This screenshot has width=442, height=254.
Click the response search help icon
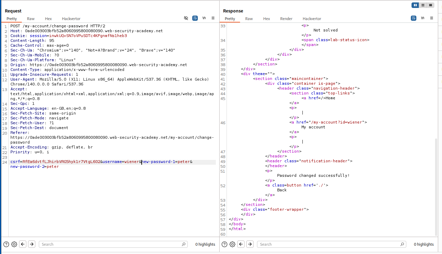(224, 244)
